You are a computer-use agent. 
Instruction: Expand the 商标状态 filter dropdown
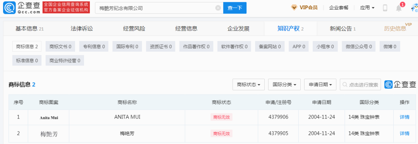coord(248,85)
